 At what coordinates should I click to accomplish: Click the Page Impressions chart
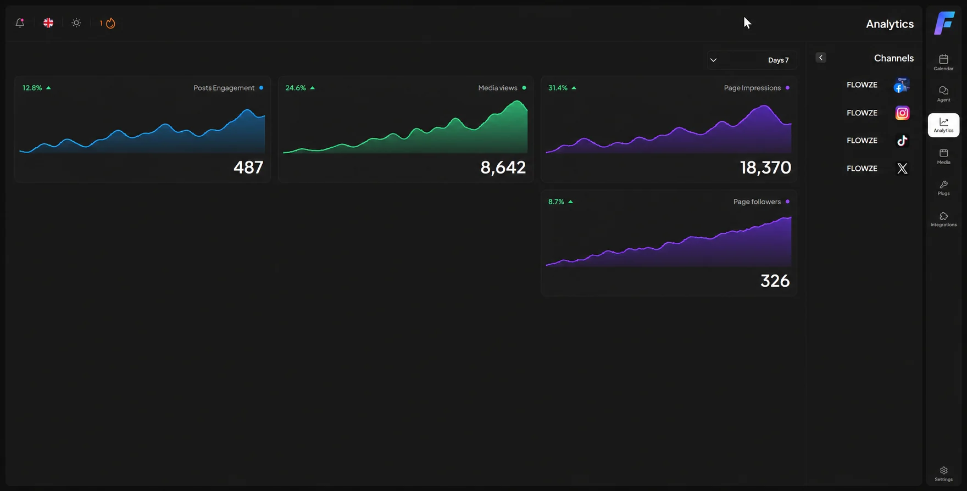pyautogui.click(x=669, y=129)
